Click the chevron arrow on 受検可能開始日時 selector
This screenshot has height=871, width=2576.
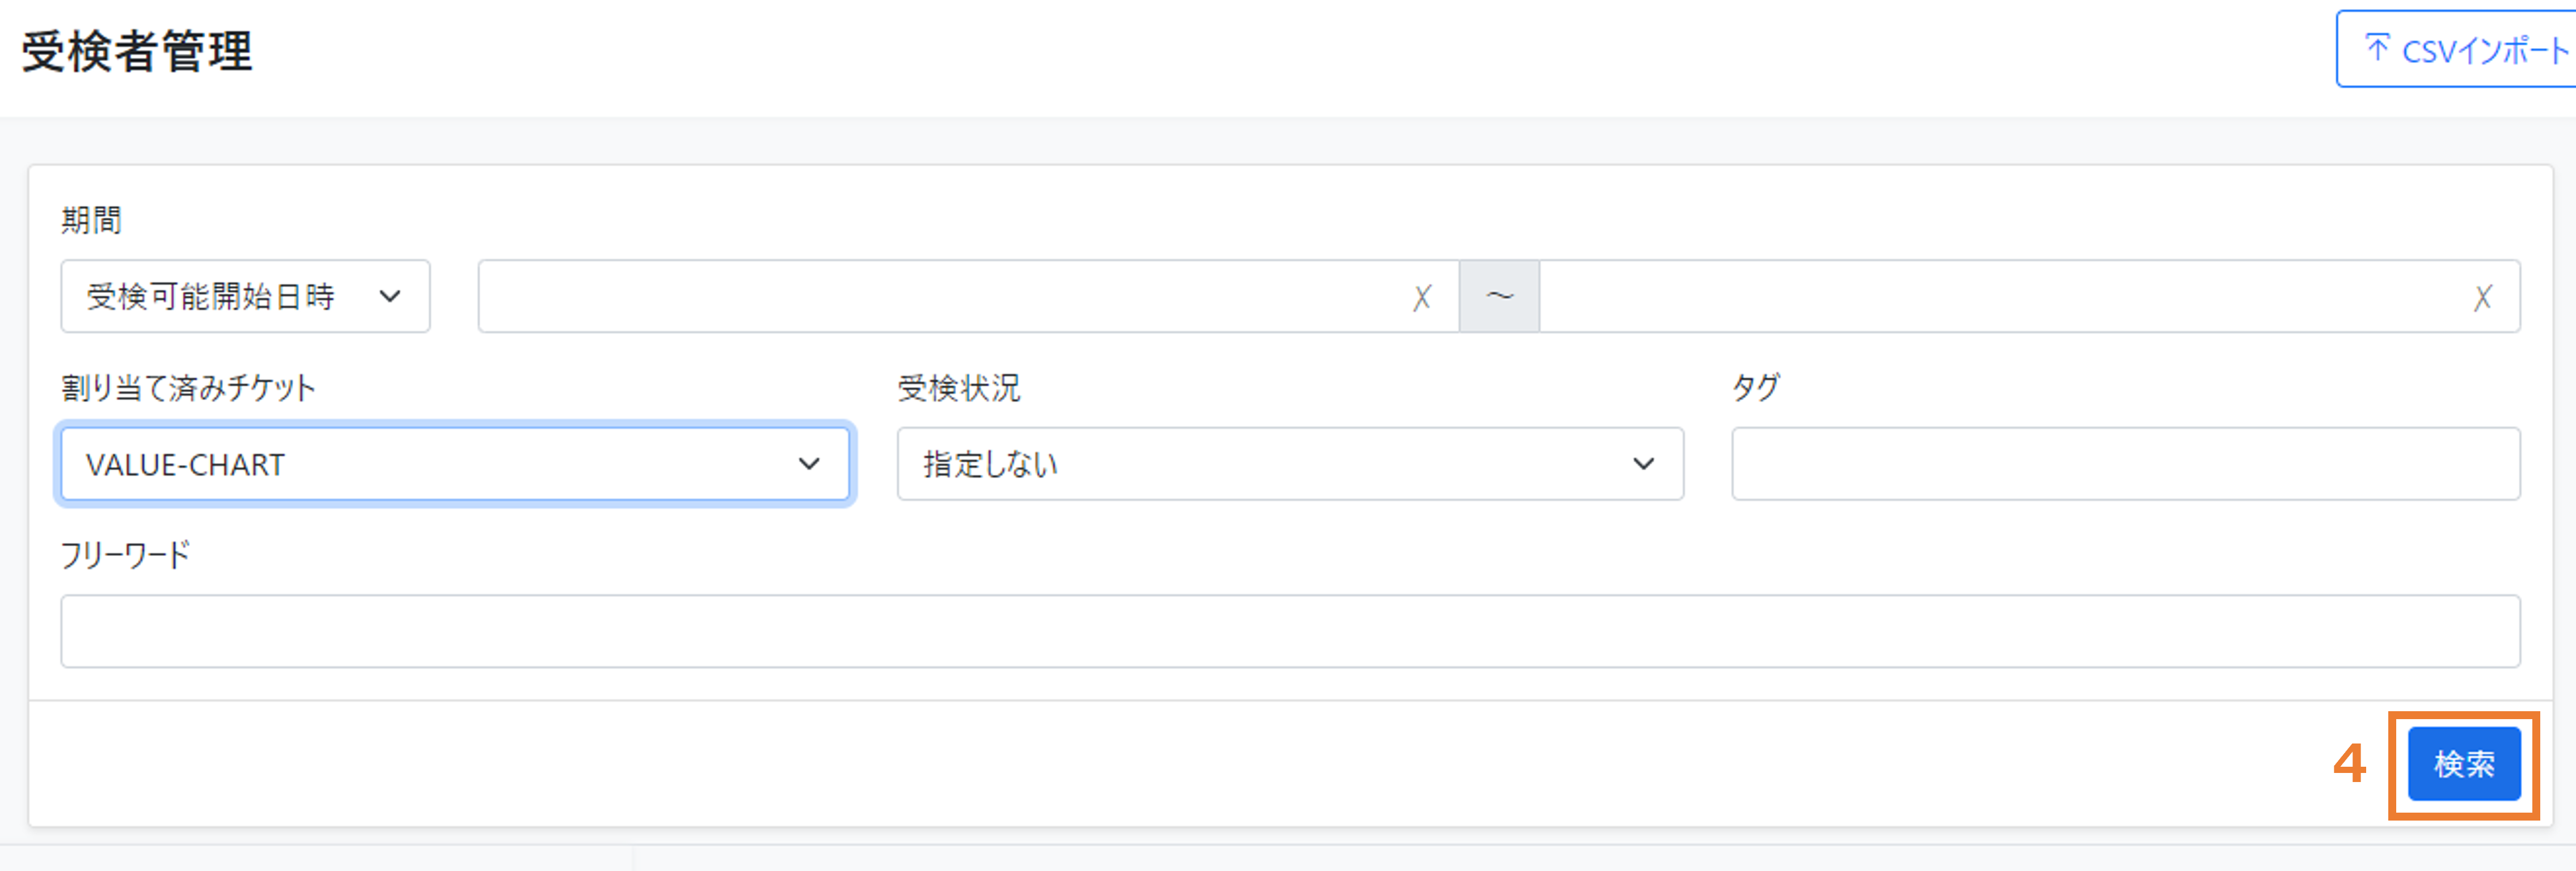click(x=390, y=296)
